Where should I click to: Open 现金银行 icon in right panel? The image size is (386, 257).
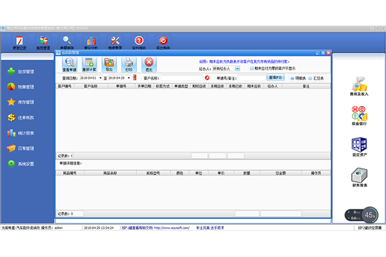tap(359, 116)
